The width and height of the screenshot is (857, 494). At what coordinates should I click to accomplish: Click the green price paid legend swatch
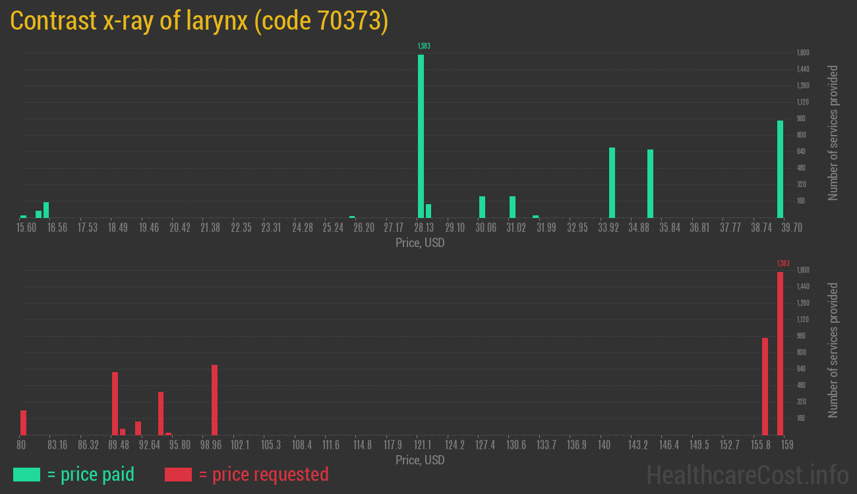(26, 474)
